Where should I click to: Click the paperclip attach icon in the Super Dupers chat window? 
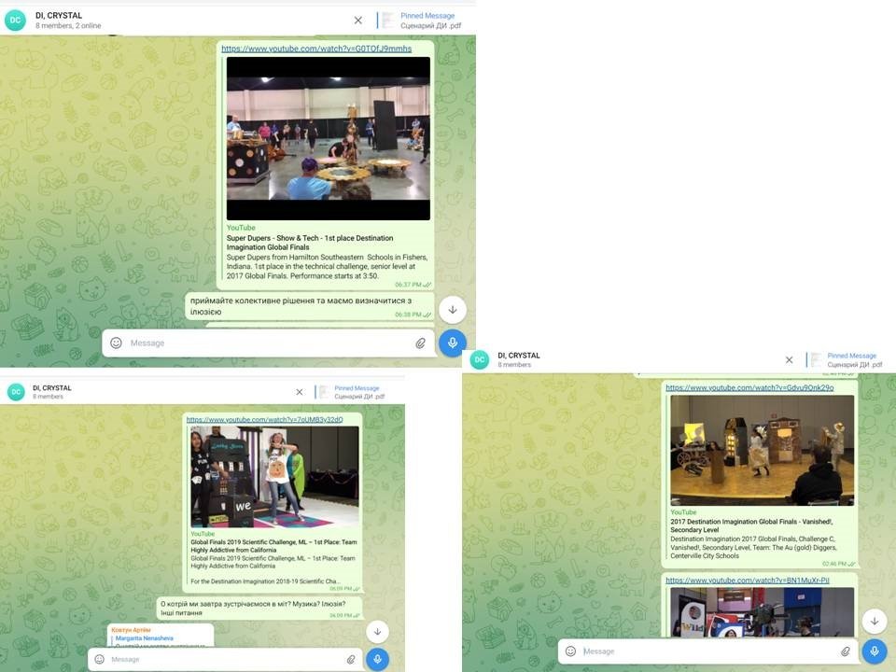(x=420, y=343)
